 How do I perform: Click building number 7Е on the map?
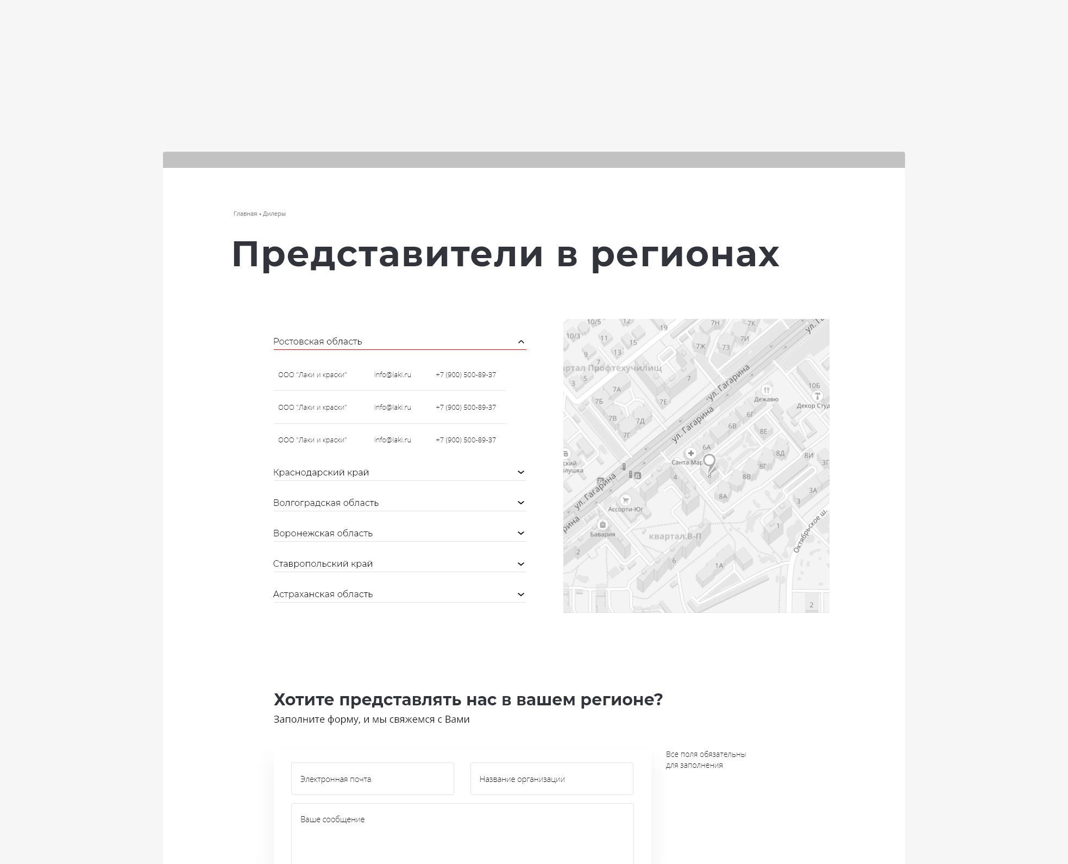[x=663, y=402]
